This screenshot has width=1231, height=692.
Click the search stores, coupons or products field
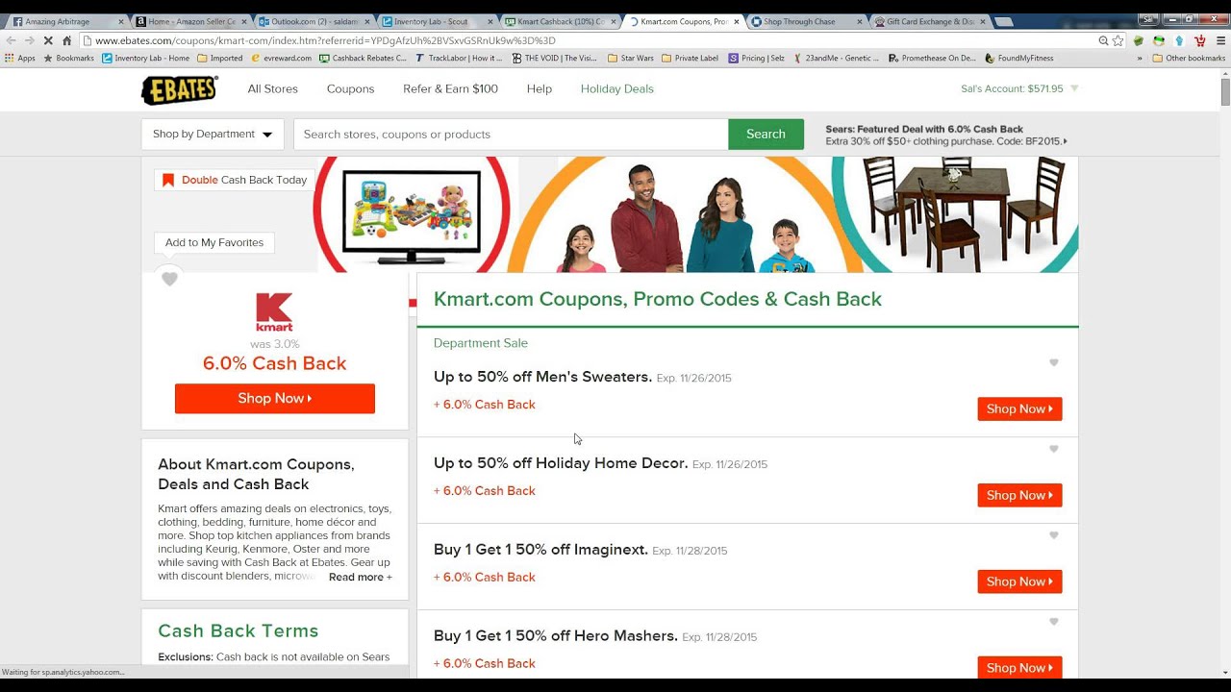[511, 135]
